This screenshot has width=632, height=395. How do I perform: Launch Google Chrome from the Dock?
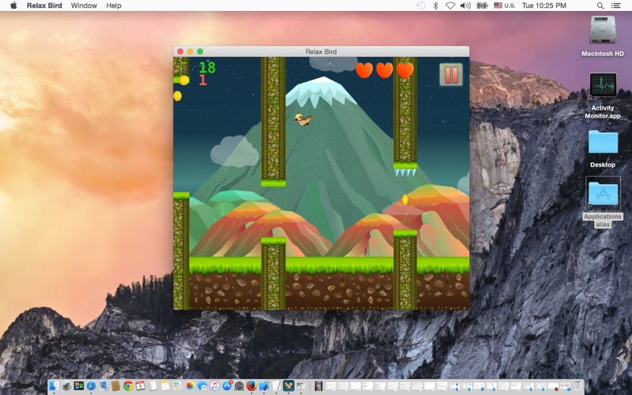point(127,386)
